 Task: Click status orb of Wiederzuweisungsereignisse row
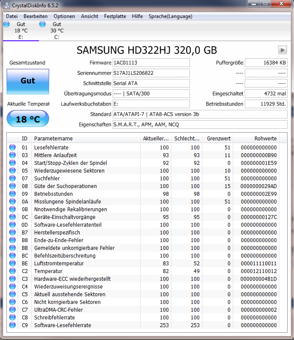12,286
